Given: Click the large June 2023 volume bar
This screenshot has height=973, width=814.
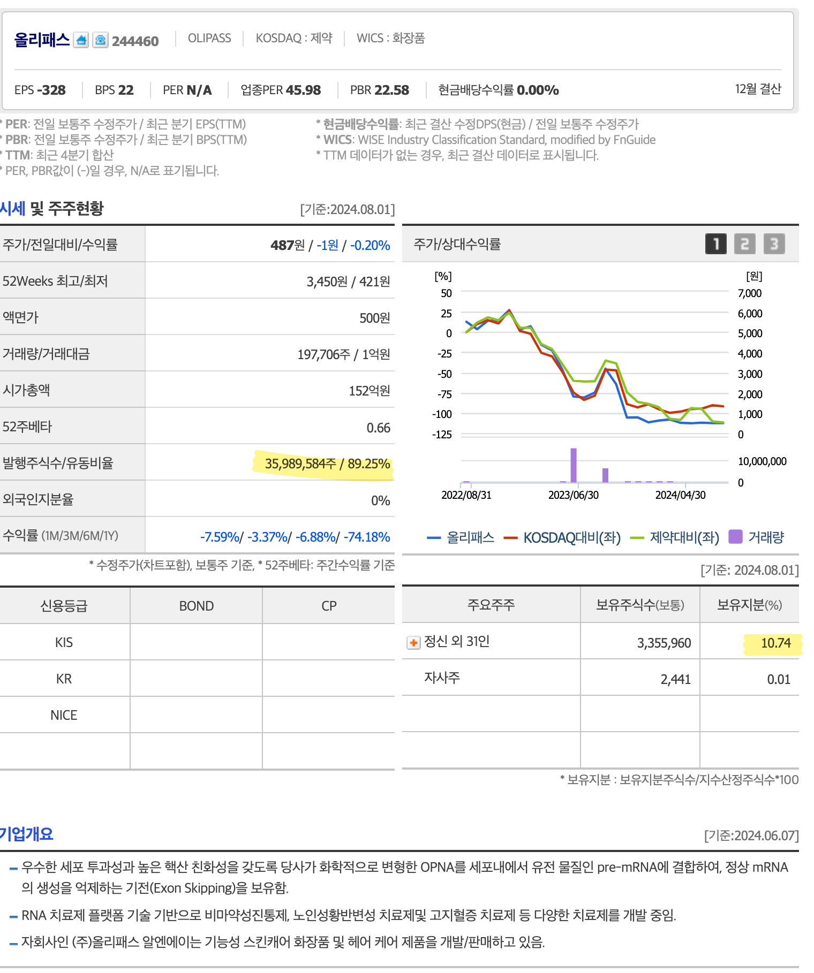Looking at the screenshot, I should pos(574,465).
